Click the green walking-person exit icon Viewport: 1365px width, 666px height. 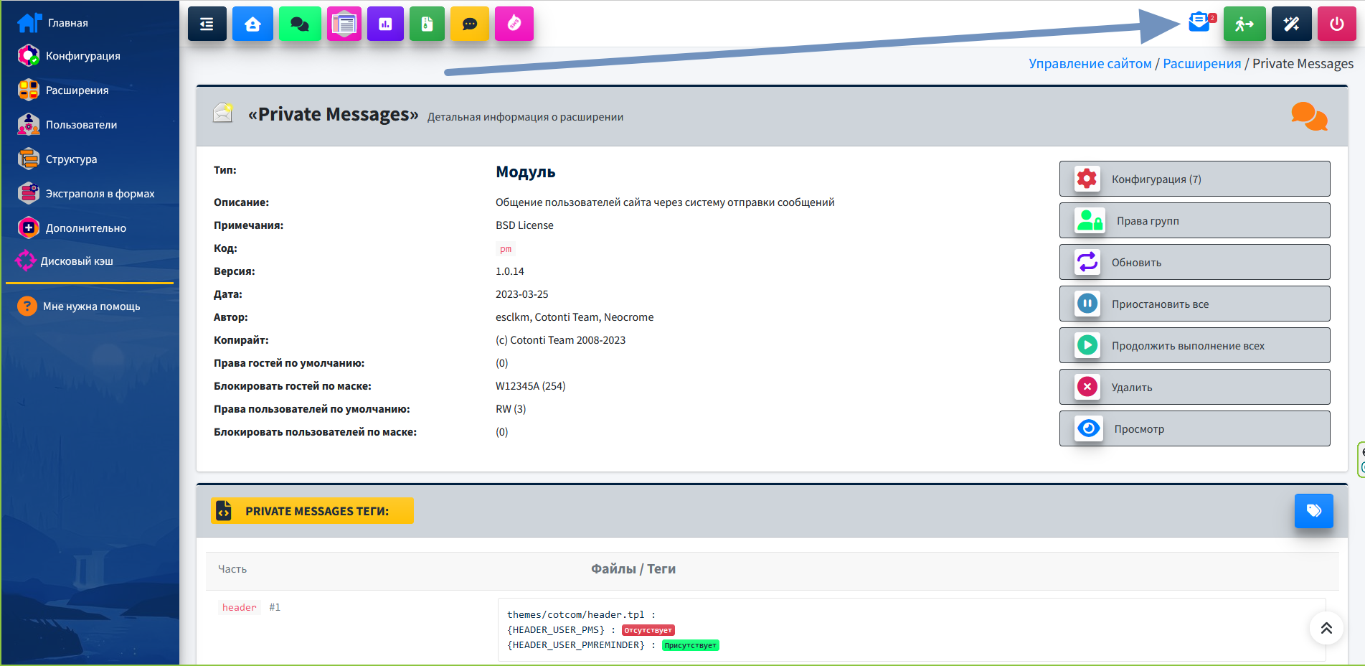click(x=1244, y=24)
